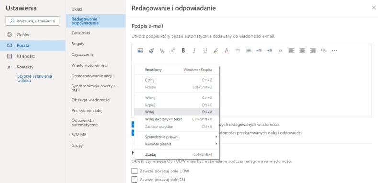The width and height of the screenshot is (378, 183).
Task: Decrease the paragraph indent
Action: click(x=259, y=51)
